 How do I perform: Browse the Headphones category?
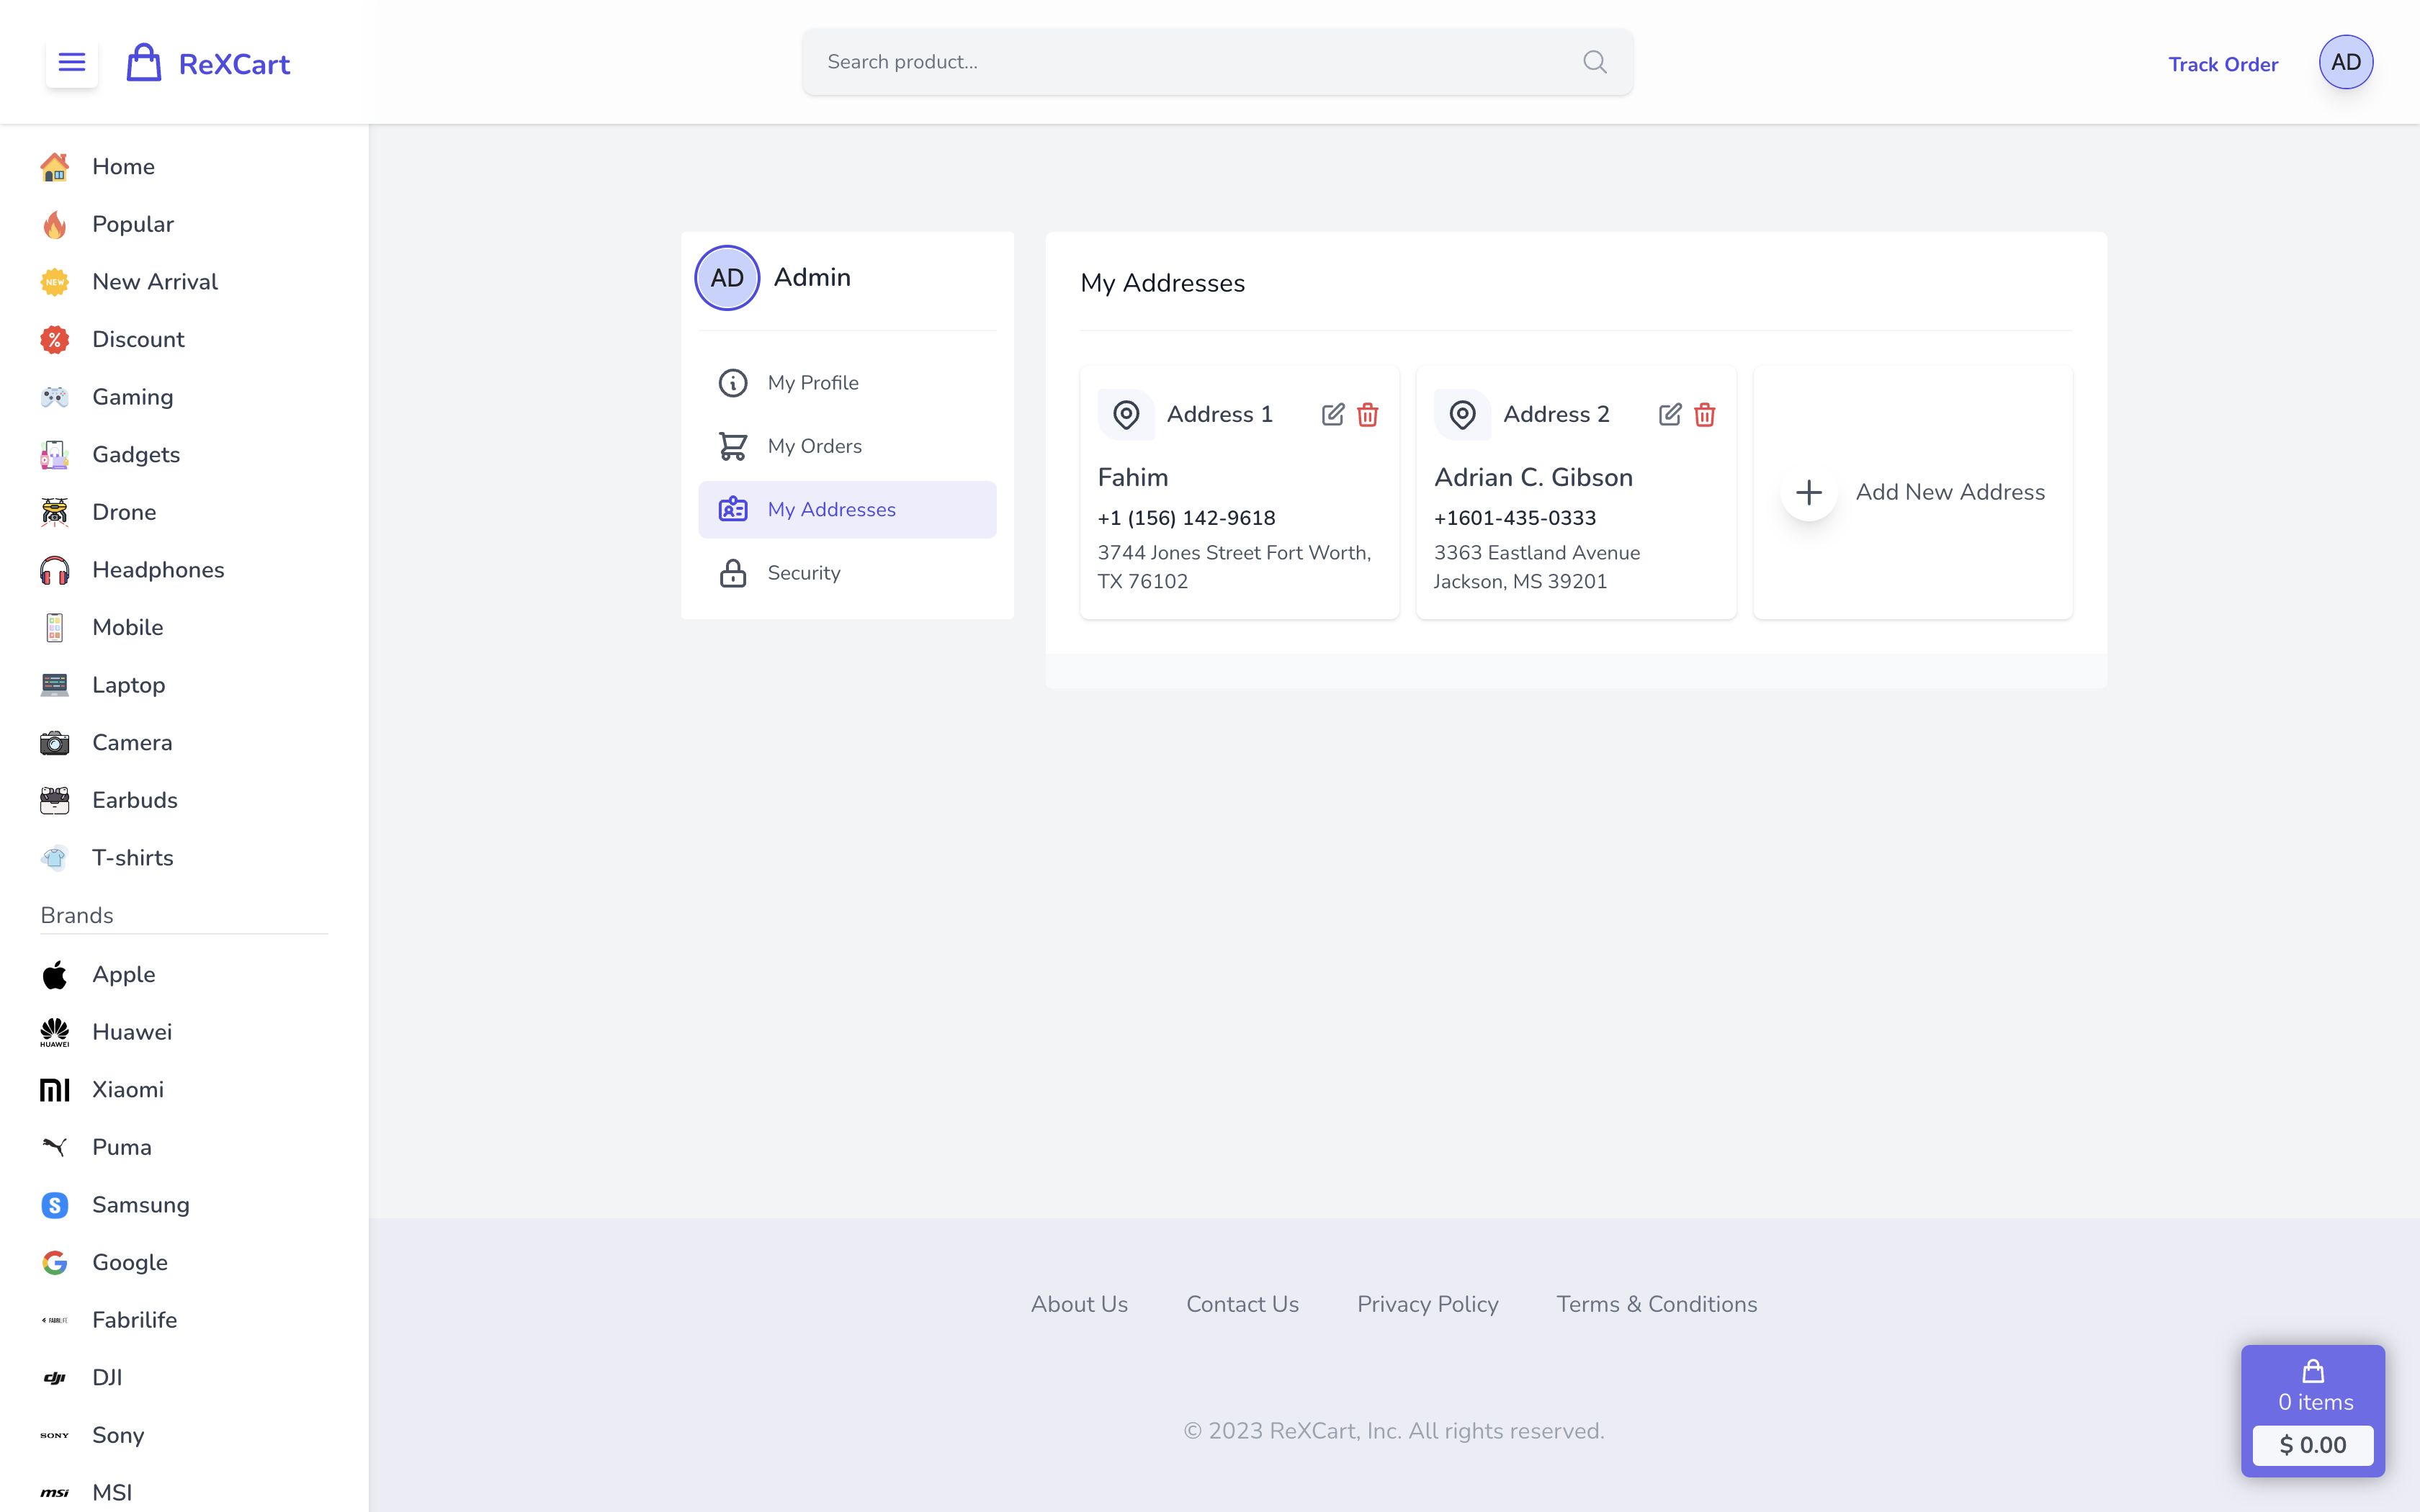coord(158,570)
